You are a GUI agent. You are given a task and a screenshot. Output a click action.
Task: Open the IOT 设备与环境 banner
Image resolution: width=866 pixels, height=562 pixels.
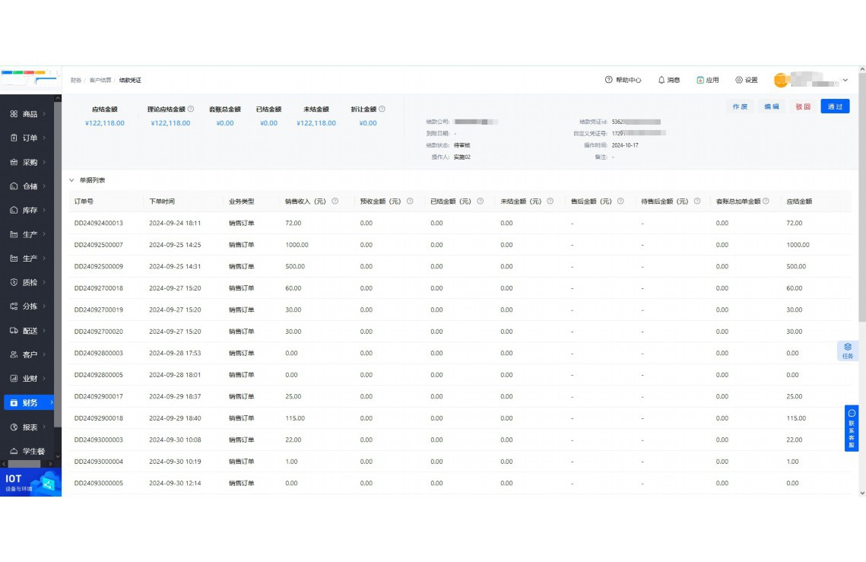tap(30, 482)
